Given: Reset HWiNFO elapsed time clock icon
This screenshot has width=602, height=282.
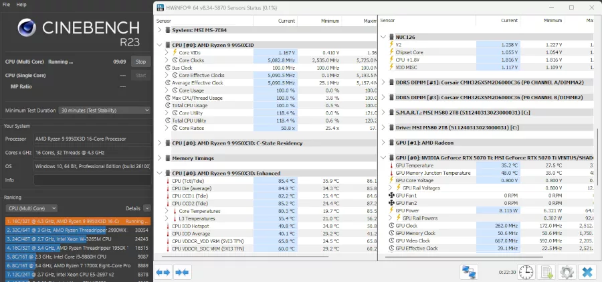Looking at the screenshot, I should point(526,272).
